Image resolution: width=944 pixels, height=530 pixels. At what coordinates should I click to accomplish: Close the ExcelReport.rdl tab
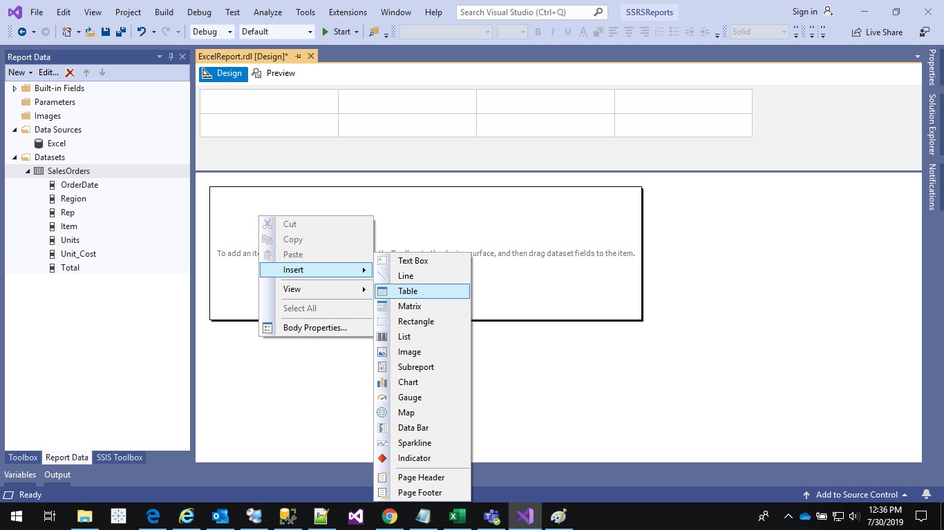tap(311, 57)
